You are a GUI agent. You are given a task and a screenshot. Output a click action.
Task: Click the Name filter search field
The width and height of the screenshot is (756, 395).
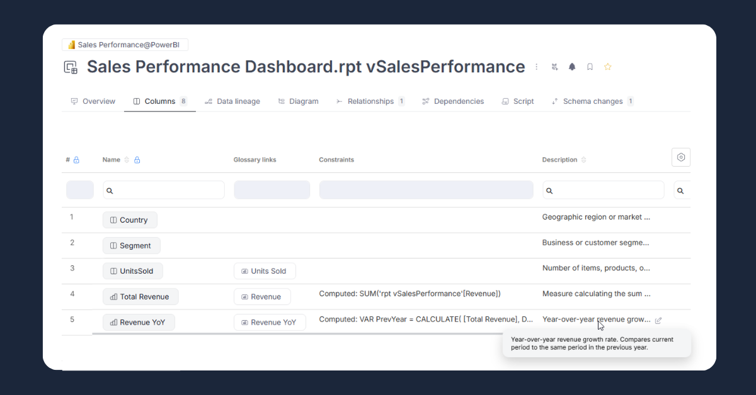coord(164,190)
